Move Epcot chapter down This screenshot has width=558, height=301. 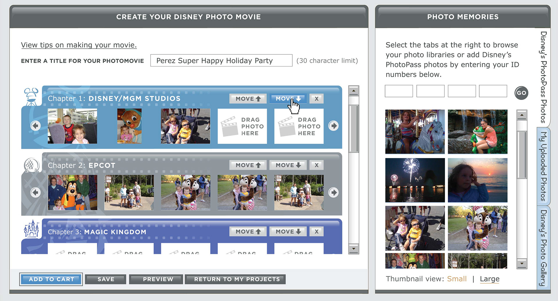(x=288, y=165)
